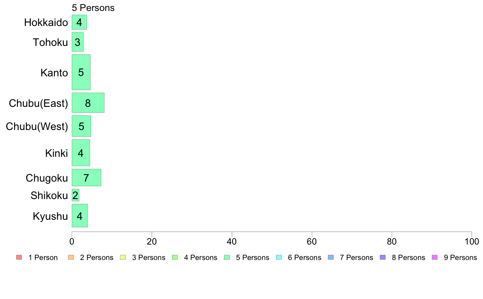
Task: Click the 6 Persons cyan legend swatch
Action: [x=279, y=258]
